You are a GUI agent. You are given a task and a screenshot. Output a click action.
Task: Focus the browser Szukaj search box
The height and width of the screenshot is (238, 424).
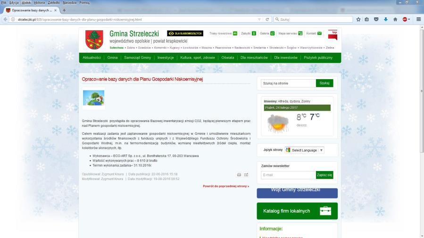(314, 19)
